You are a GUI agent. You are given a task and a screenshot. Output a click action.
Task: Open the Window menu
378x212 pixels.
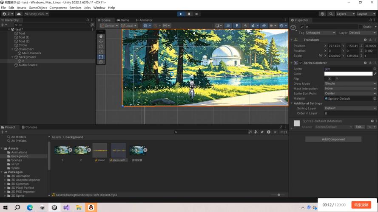coord(99,8)
